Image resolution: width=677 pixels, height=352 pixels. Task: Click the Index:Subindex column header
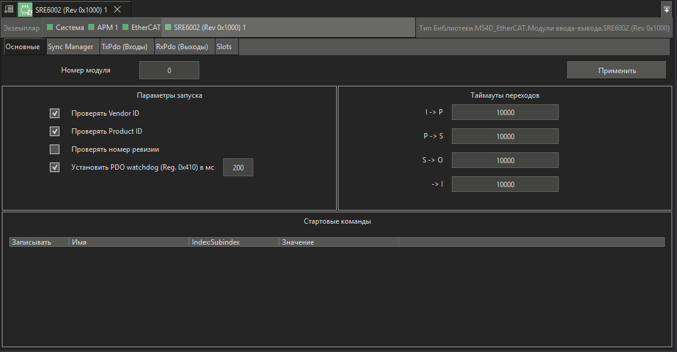coord(234,242)
